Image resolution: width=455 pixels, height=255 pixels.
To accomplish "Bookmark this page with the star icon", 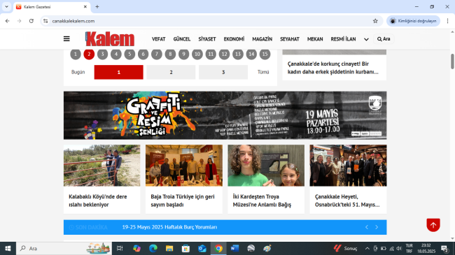I will [x=375, y=21].
